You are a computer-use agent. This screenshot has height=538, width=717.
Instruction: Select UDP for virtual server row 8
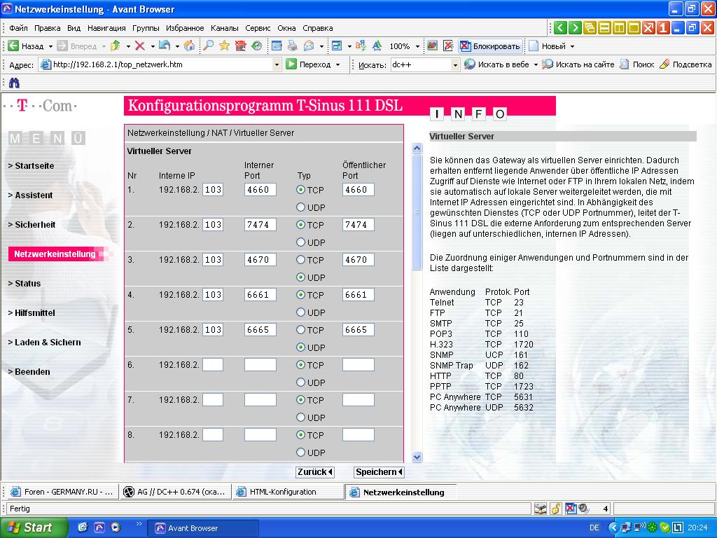point(300,453)
